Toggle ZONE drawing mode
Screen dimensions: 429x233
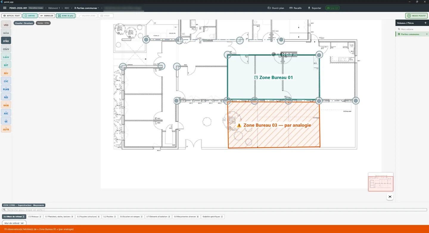pos(66,16)
